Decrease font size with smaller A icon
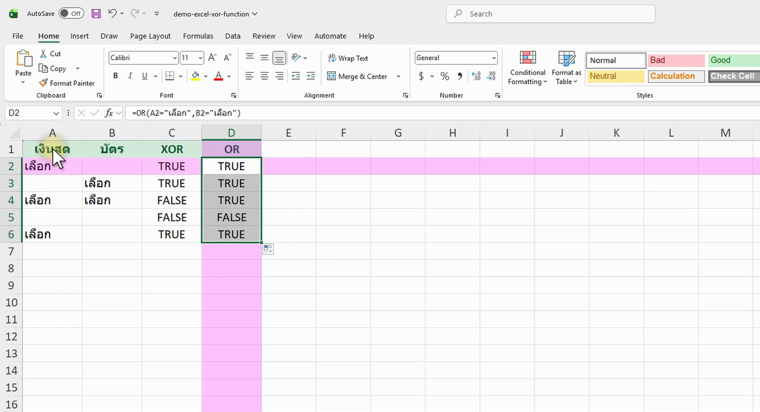The height and width of the screenshot is (412, 760). coord(227,58)
